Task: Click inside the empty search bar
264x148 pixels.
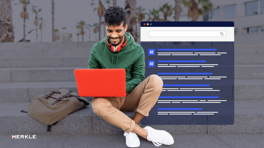Action: [187, 34]
